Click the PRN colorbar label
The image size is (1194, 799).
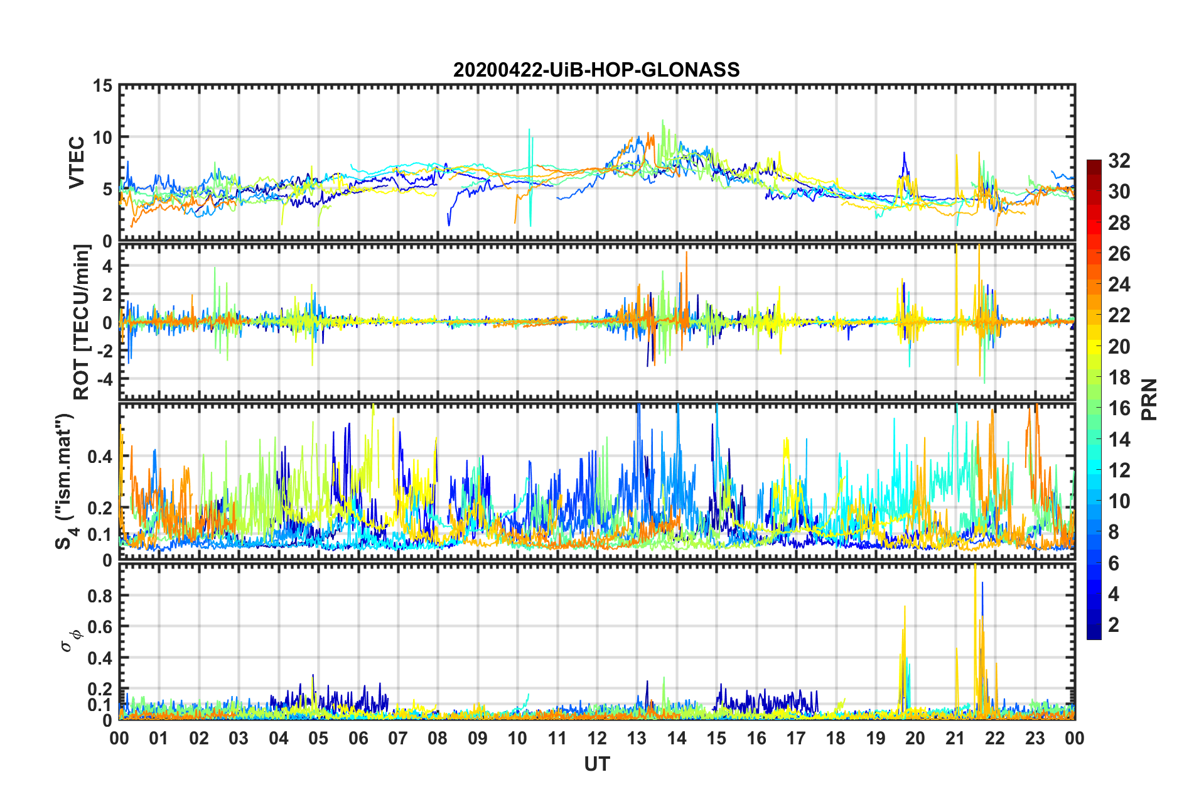coord(1149,399)
